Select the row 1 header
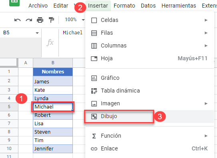This screenshot has height=158, width=217. click(9, 72)
